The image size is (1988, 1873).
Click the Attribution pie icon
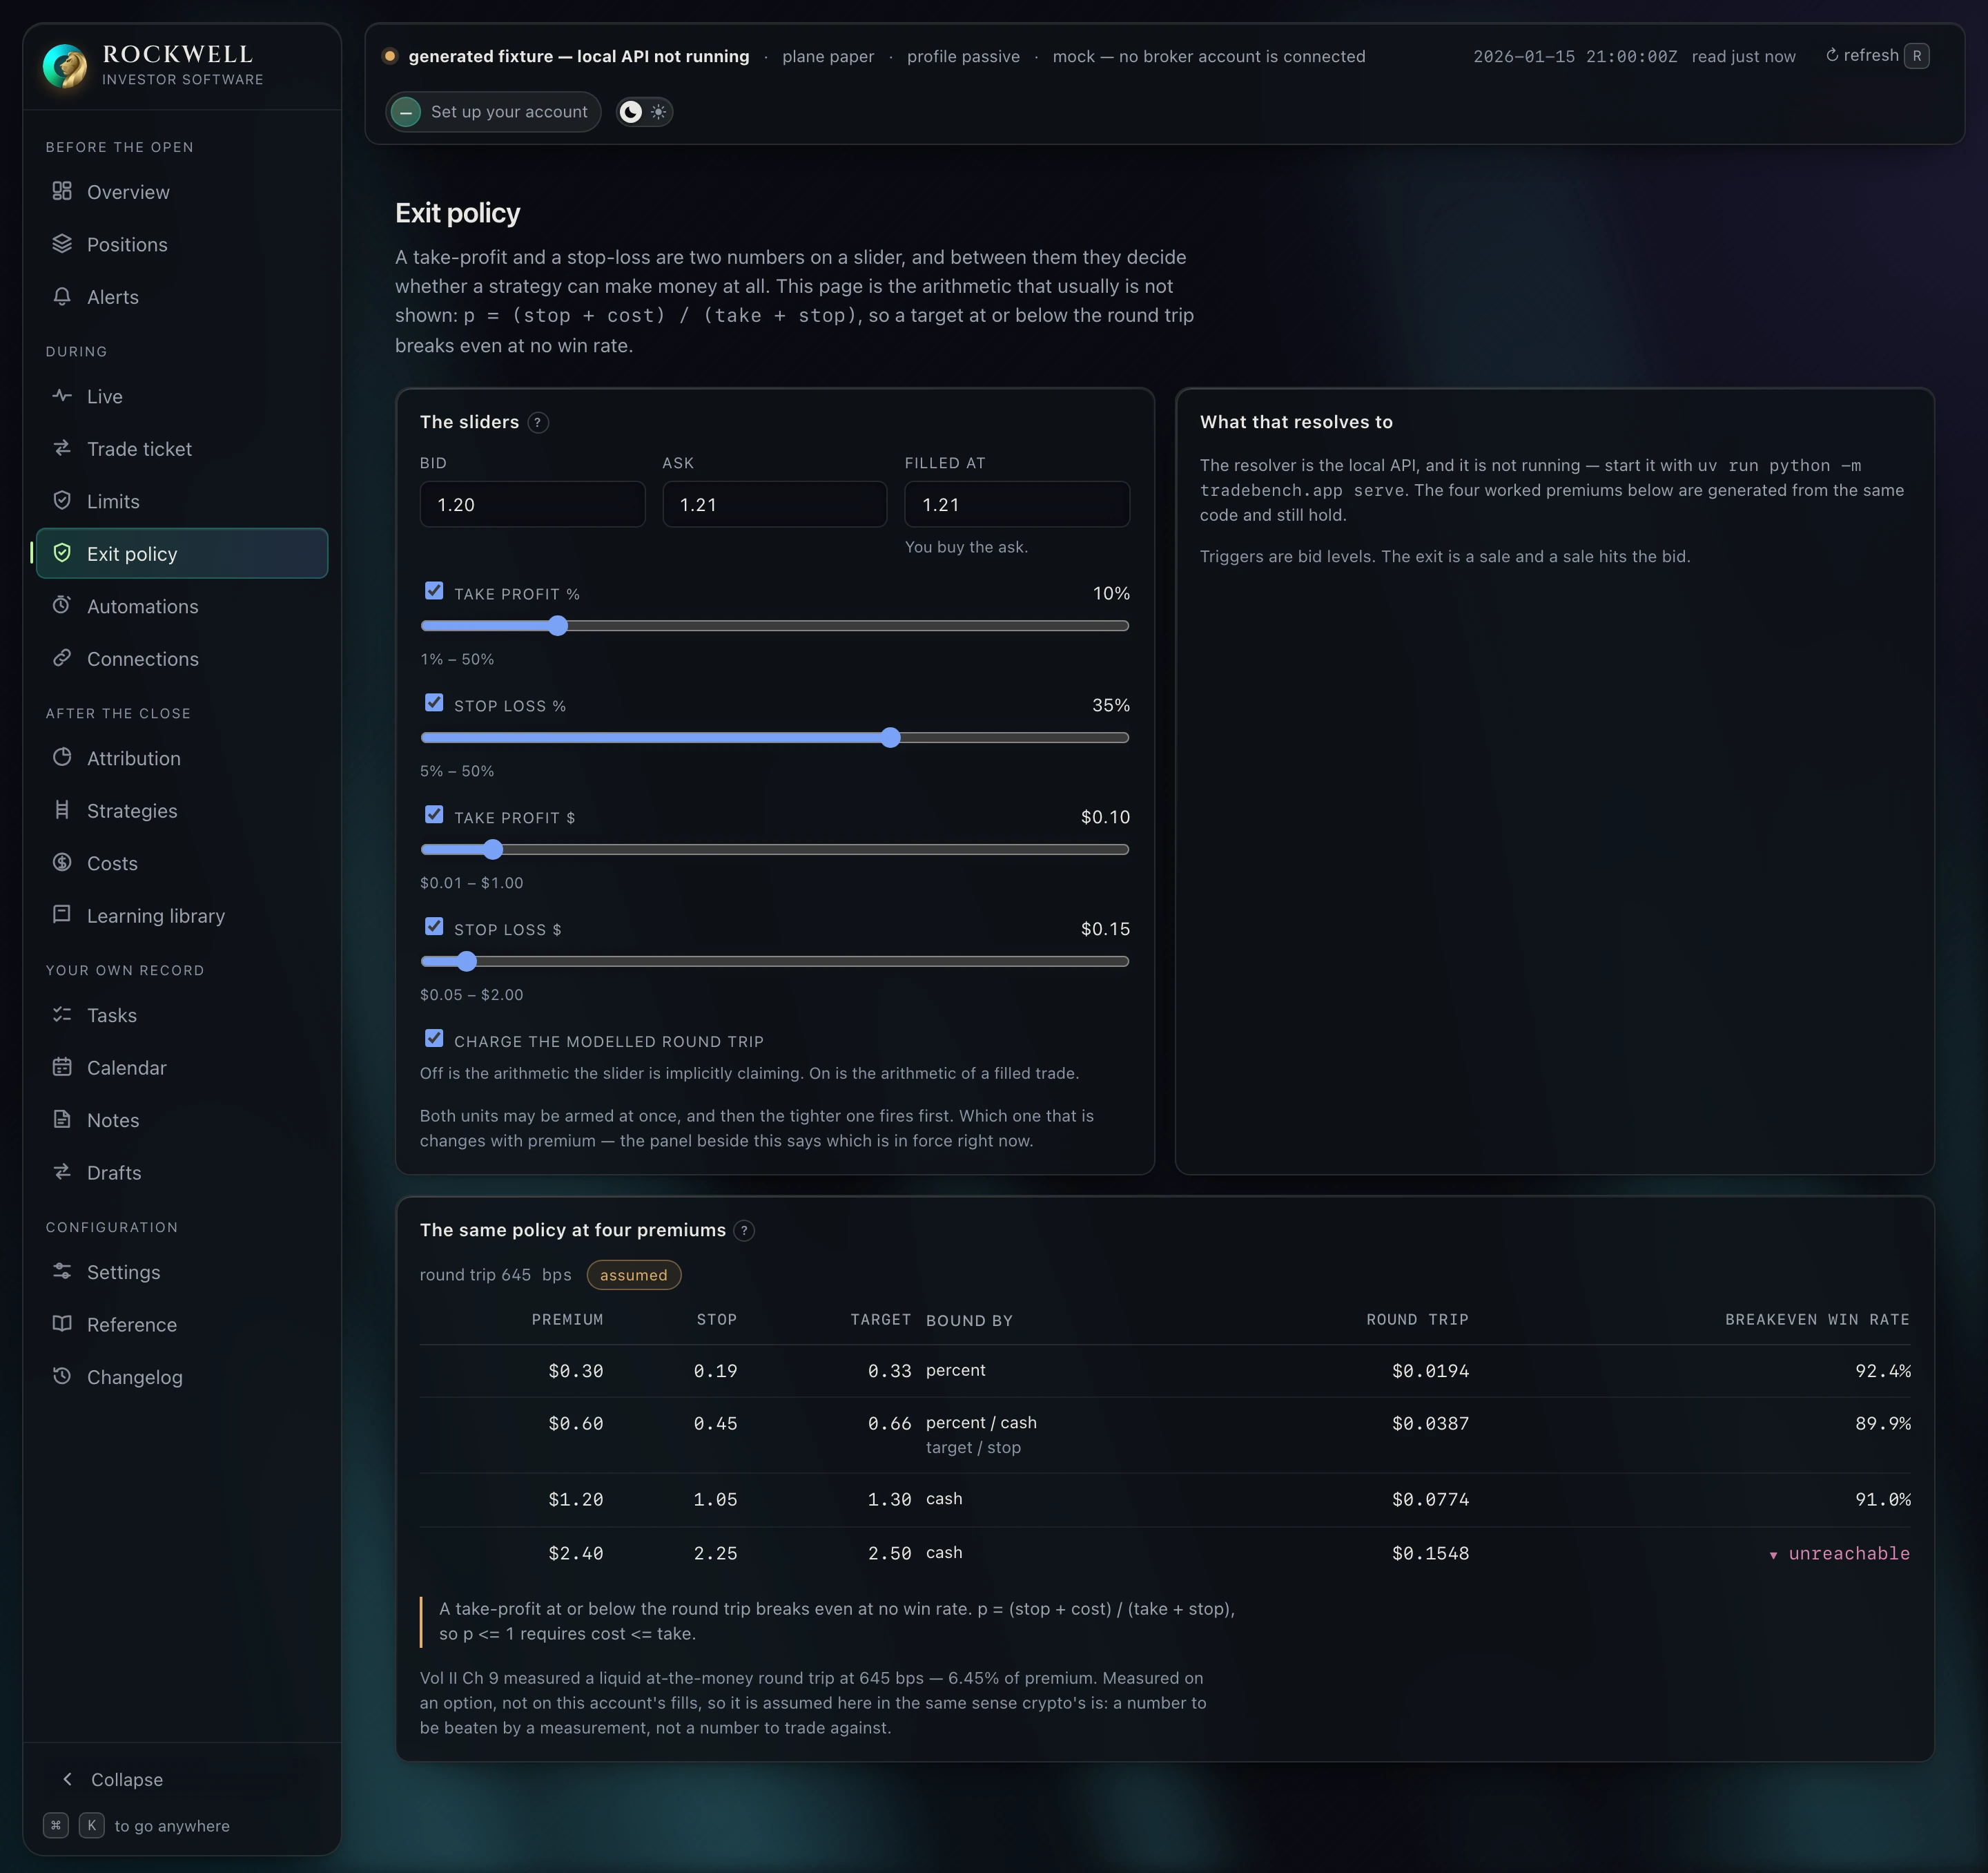(x=62, y=758)
